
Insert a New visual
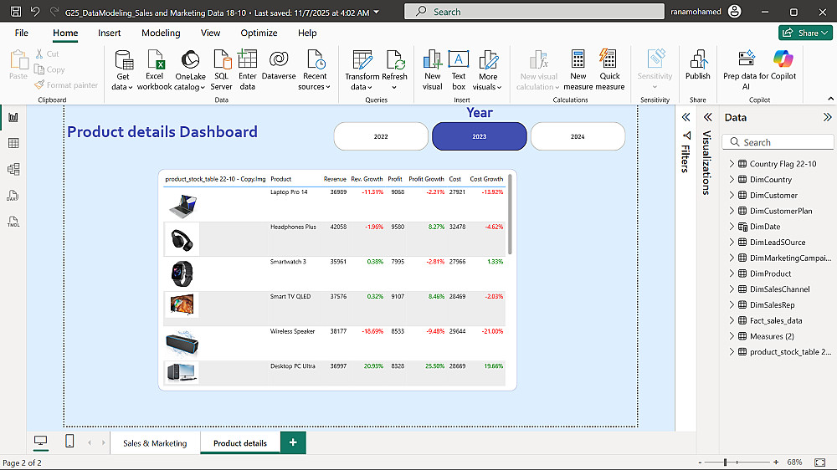(433, 70)
